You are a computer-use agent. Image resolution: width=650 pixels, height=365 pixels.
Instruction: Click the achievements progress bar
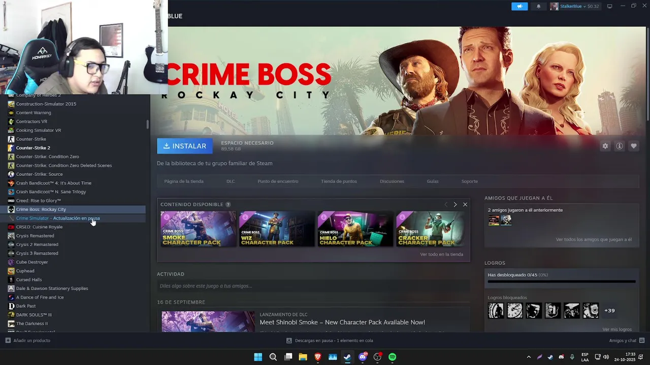[x=562, y=281]
